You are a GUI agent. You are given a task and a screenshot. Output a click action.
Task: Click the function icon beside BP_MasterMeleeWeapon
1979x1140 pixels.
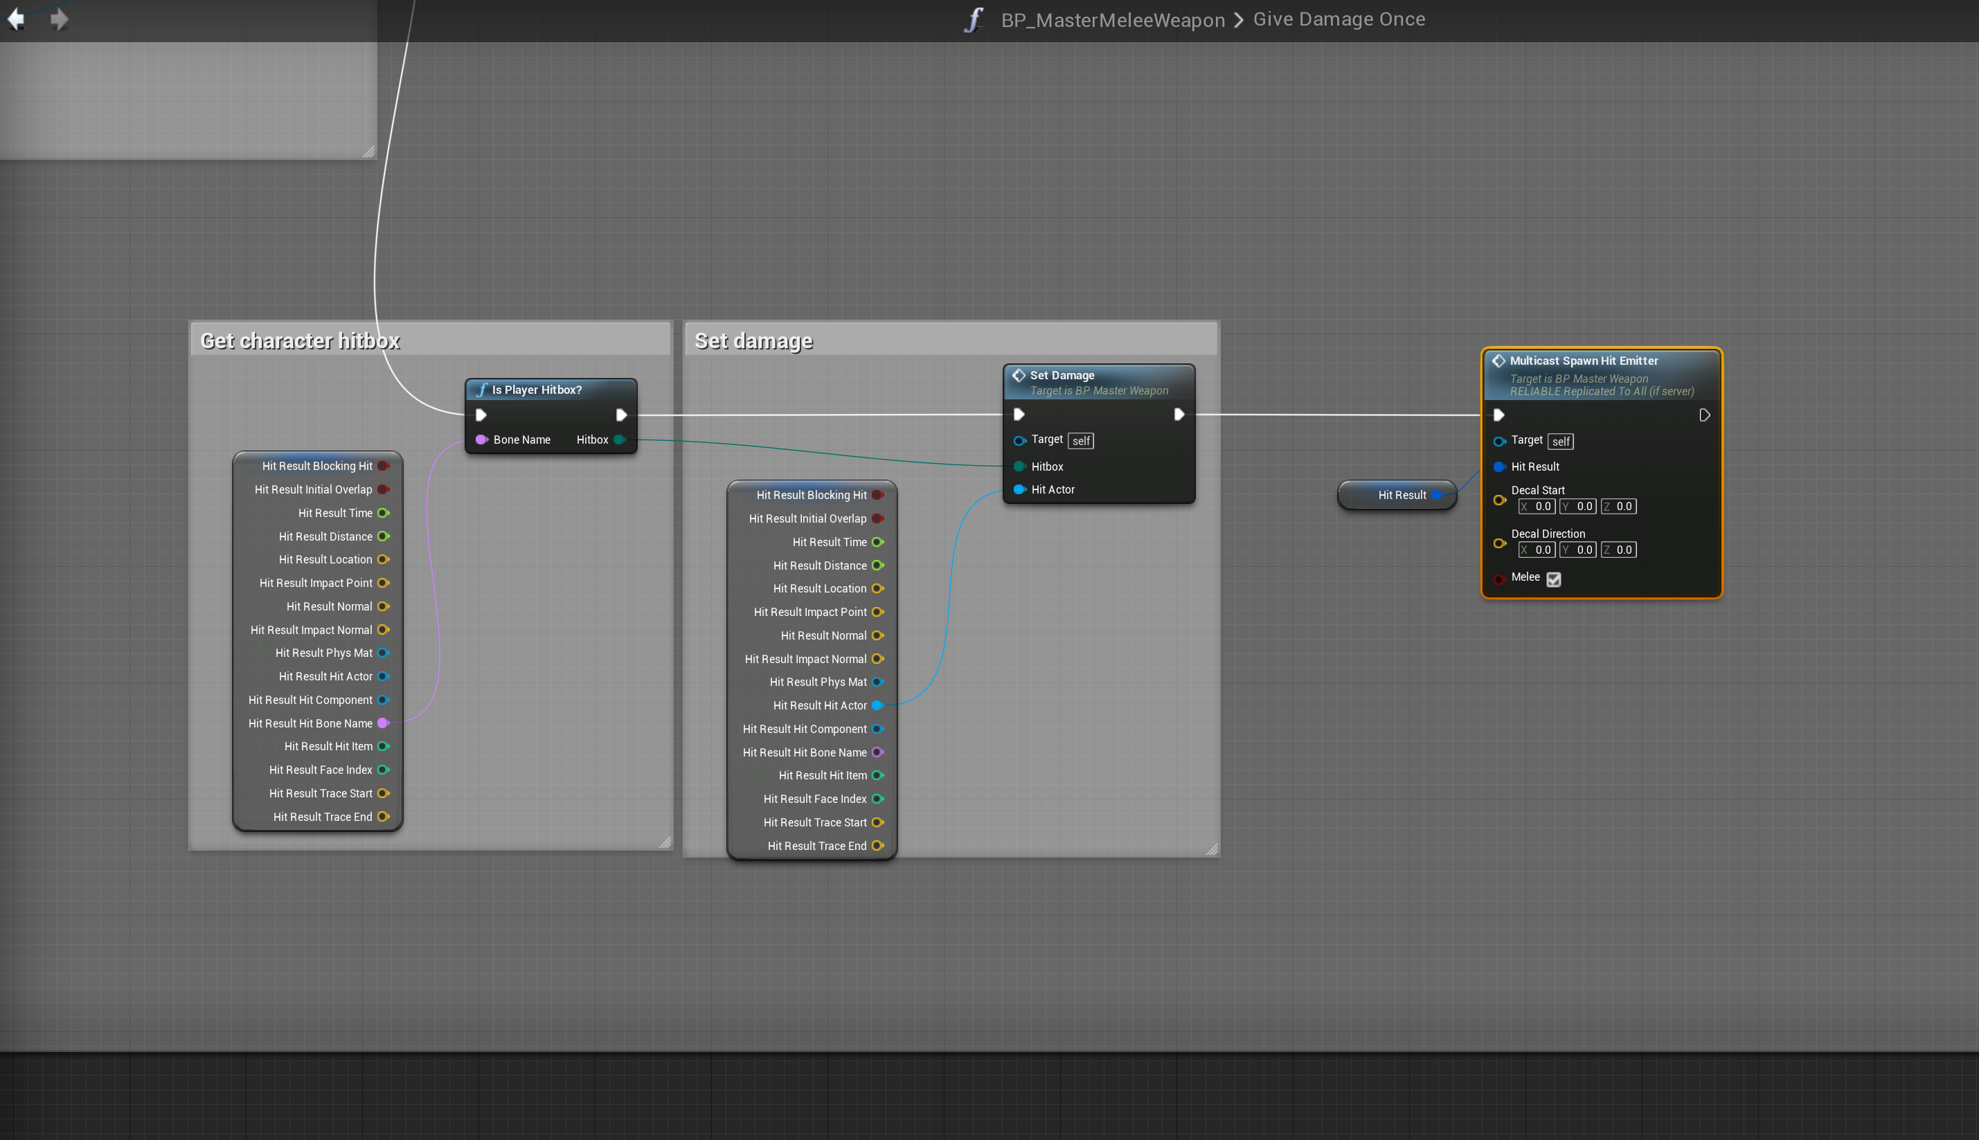point(973,19)
